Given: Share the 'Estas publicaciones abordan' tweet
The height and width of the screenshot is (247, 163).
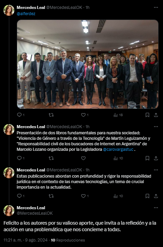Looking at the screenshot, I should 156,196.
